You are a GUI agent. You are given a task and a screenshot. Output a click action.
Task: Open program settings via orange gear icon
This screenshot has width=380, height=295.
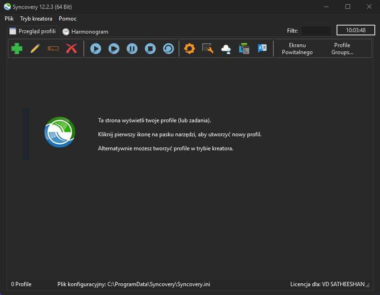point(190,49)
